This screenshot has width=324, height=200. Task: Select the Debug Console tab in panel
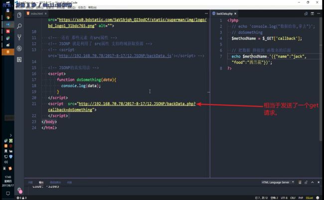coord(55,182)
